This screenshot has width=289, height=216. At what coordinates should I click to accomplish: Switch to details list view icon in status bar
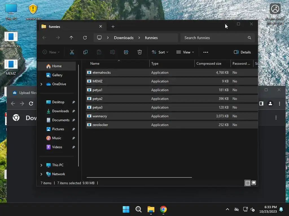point(248,183)
